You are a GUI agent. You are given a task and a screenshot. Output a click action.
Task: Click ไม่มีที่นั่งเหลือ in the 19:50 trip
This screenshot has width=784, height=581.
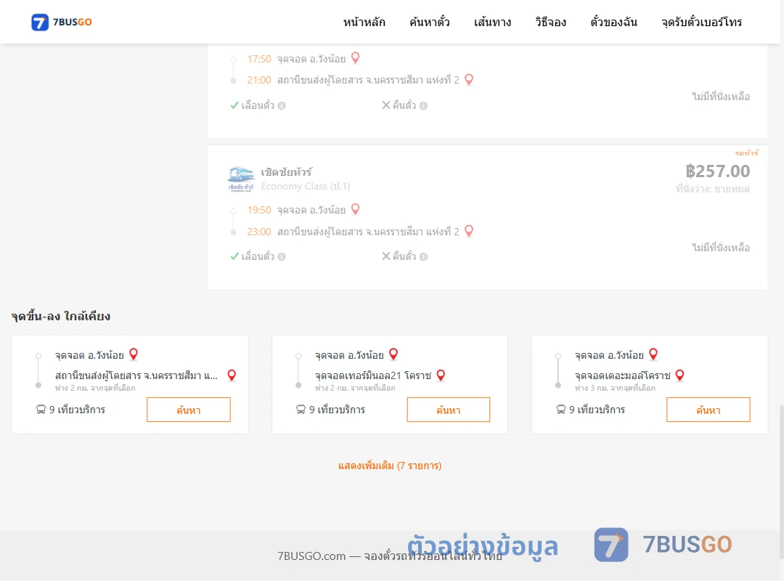coord(721,247)
